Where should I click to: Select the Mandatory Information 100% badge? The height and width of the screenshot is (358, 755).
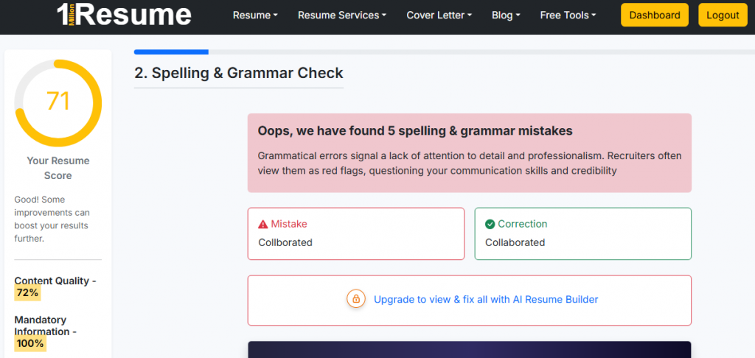pyautogui.click(x=30, y=343)
